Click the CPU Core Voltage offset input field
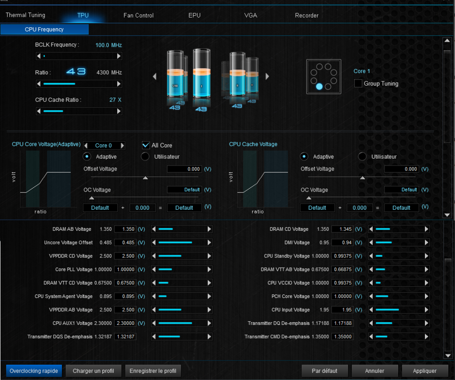This screenshot has height=380, width=455. coord(184,169)
